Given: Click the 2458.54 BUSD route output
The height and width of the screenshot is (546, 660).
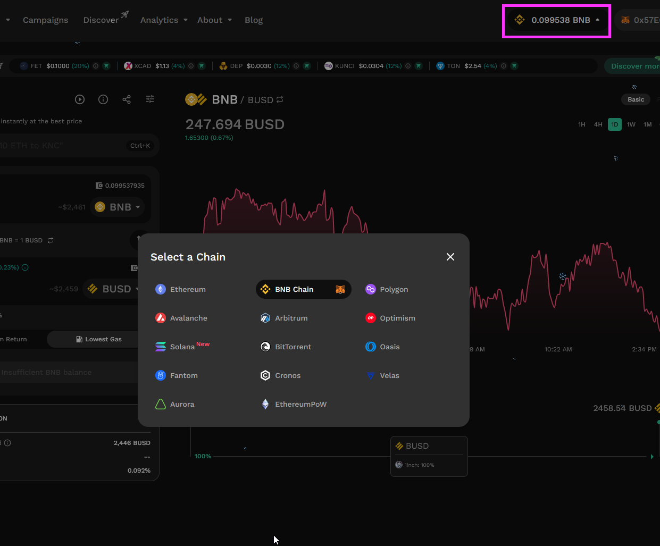Looking at the screenshot, I should tap(622, 408).
